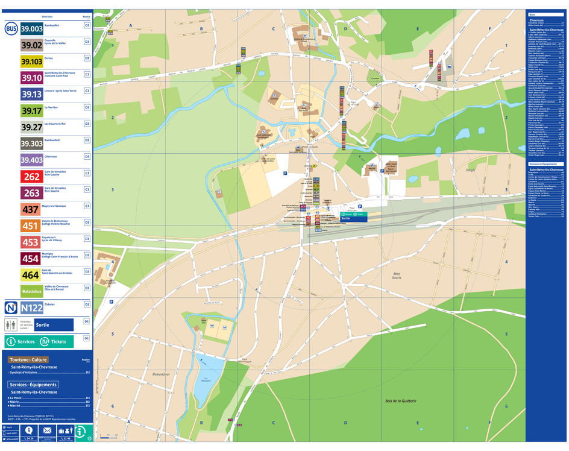This screenshot has width=569, height=451.
Task: Open the La Poste index entry
Action: pyautogui.click(x=16, y=398)
